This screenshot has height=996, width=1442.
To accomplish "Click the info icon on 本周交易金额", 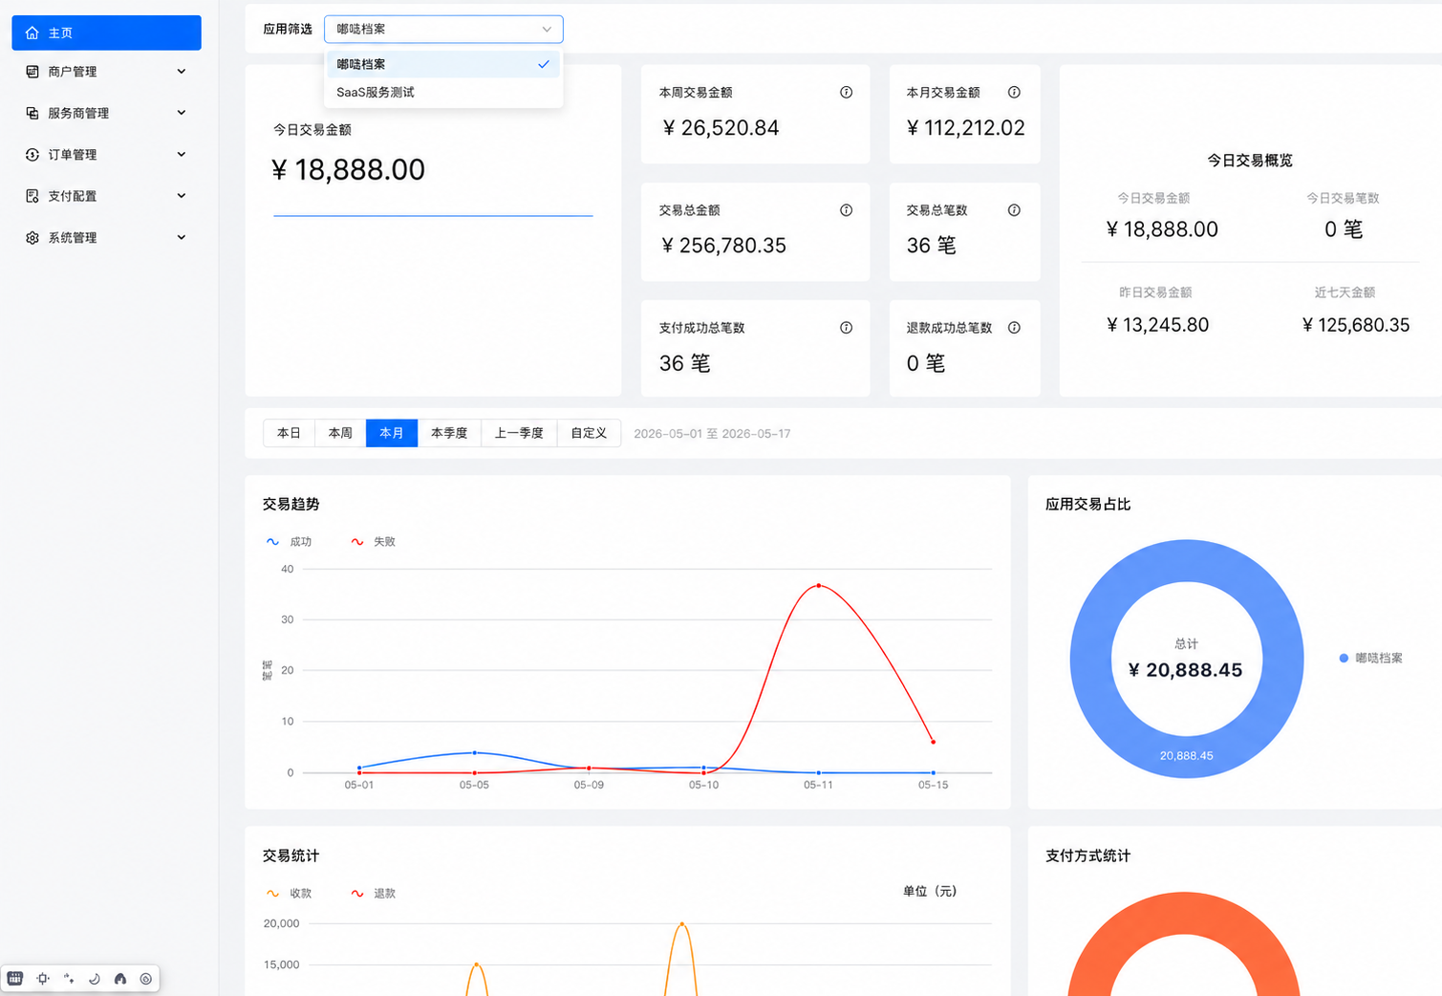I will point(846,93).
